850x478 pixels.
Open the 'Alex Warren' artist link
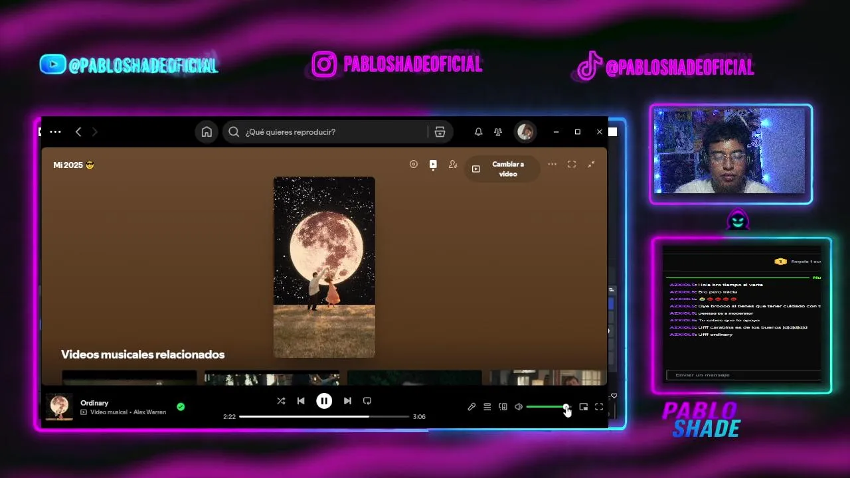click(x=149, y=412)
